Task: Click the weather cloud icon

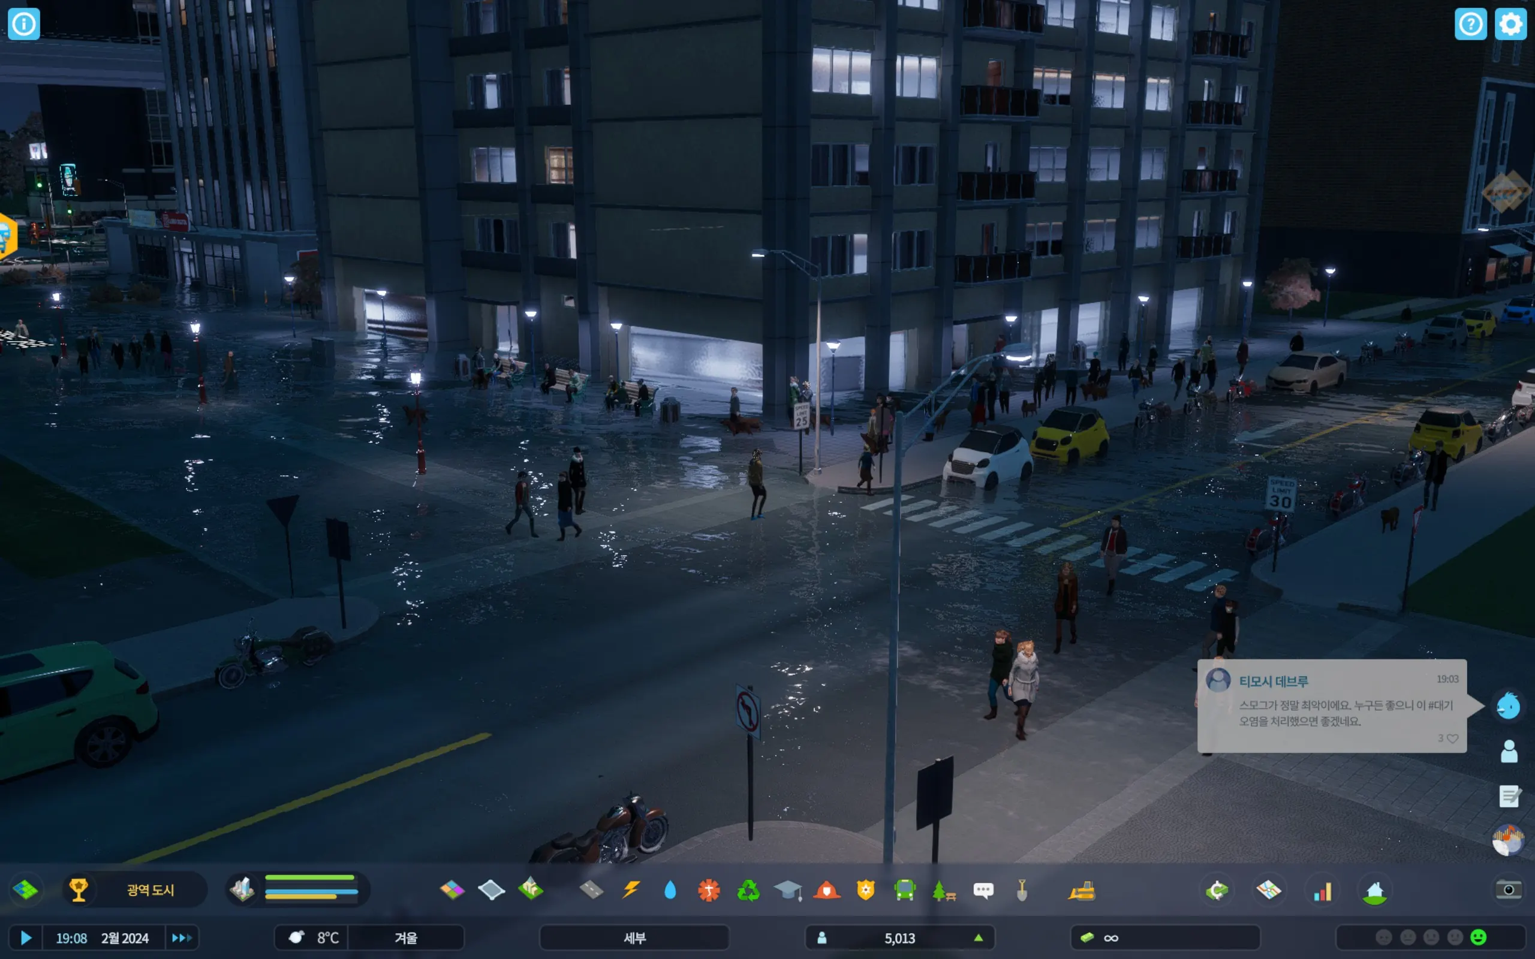Action: 296,937
